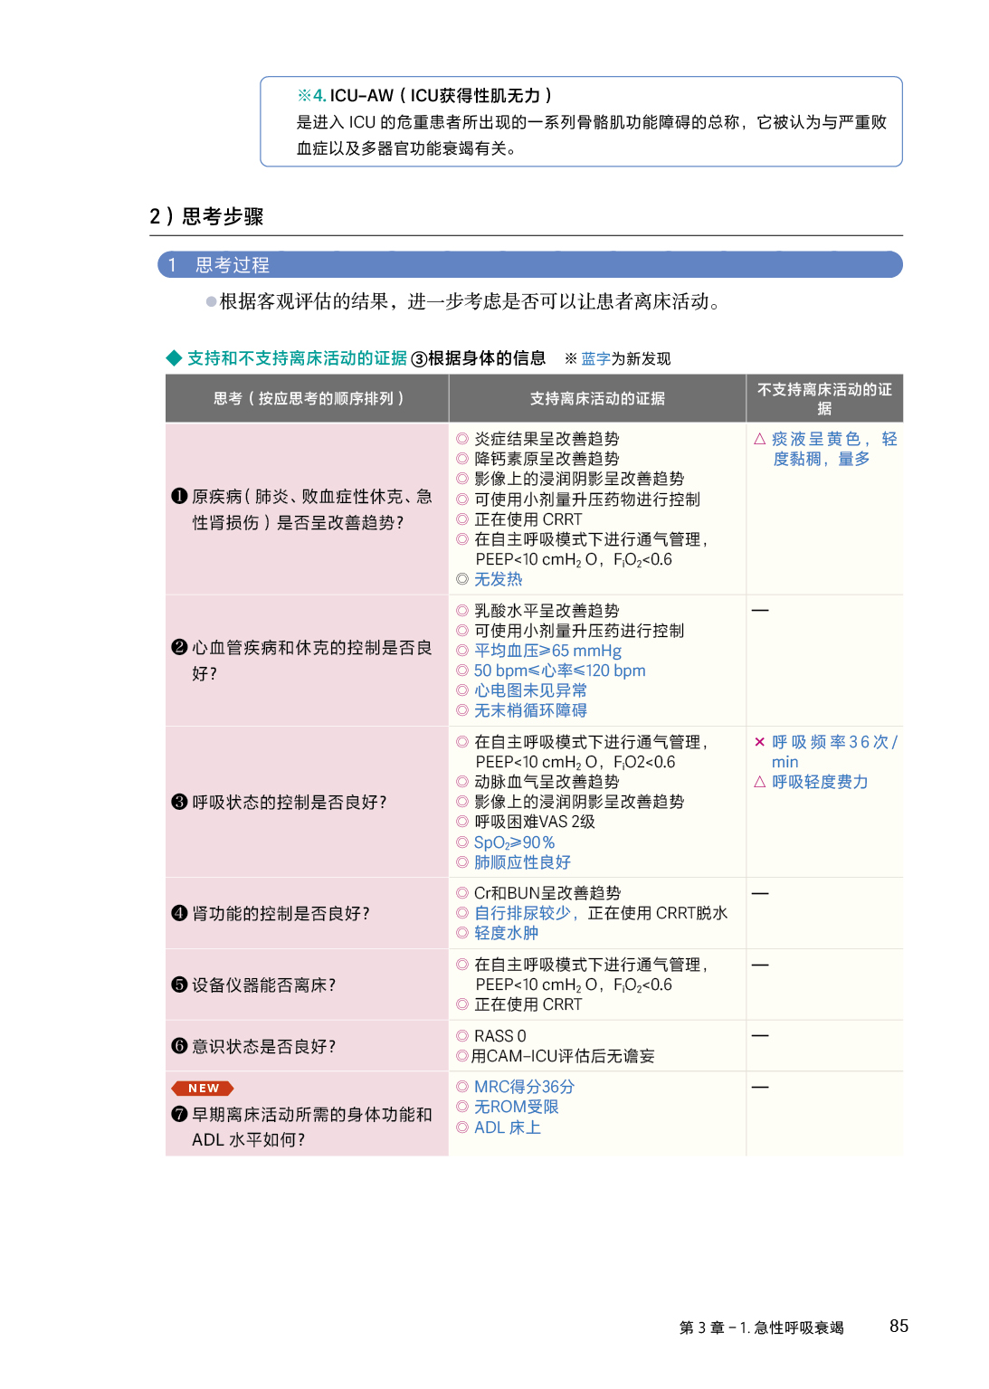
Task: Click the column header '不支持离床活动的证据'
Action: [x=824, y=398]
